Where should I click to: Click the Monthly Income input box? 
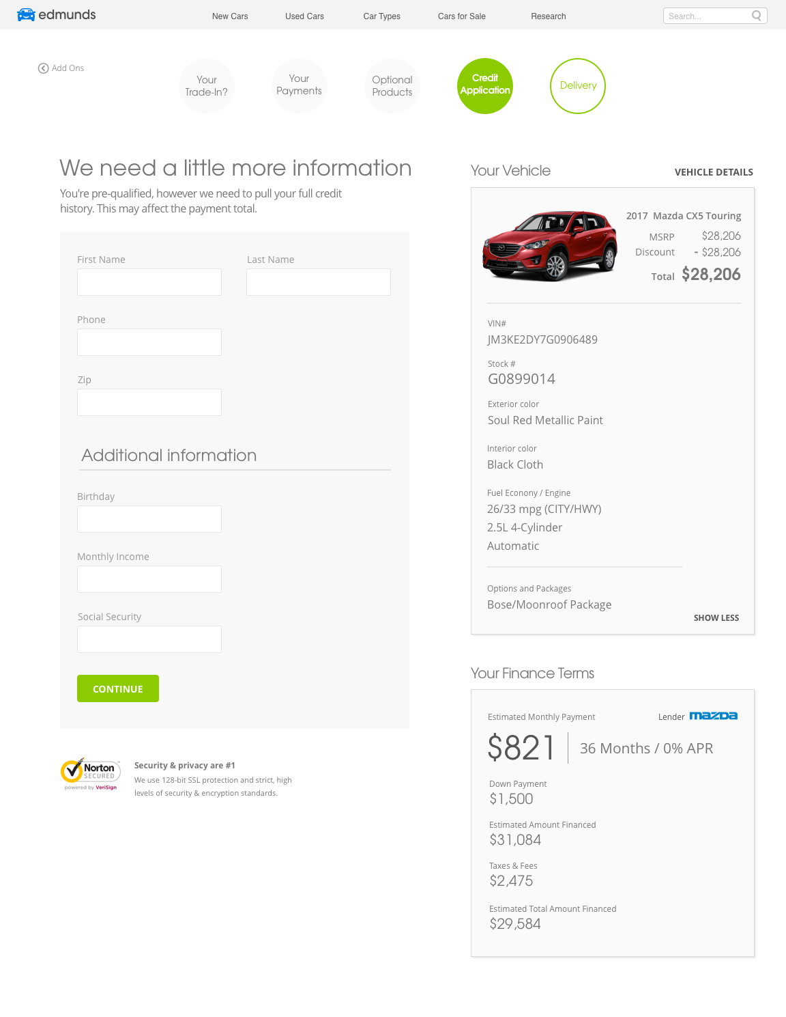149,579
